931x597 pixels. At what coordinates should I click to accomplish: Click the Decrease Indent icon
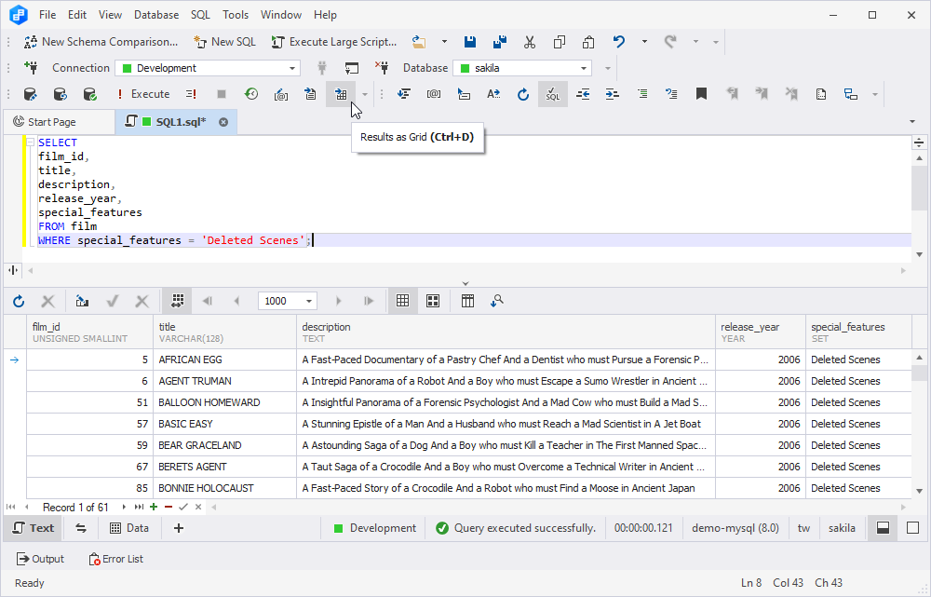583,94
